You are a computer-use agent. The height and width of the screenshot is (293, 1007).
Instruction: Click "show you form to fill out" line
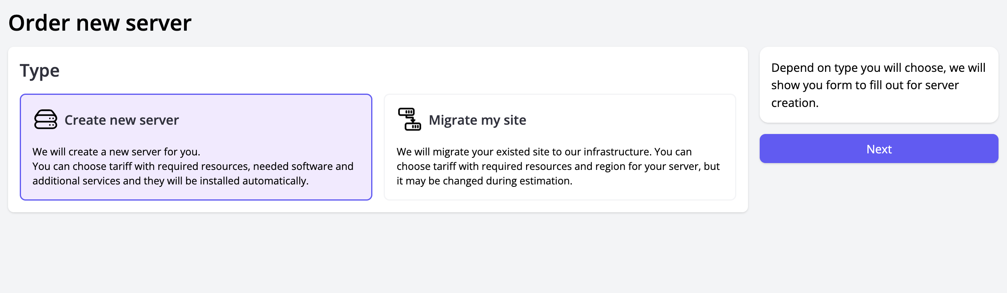(x=865, y=85)
